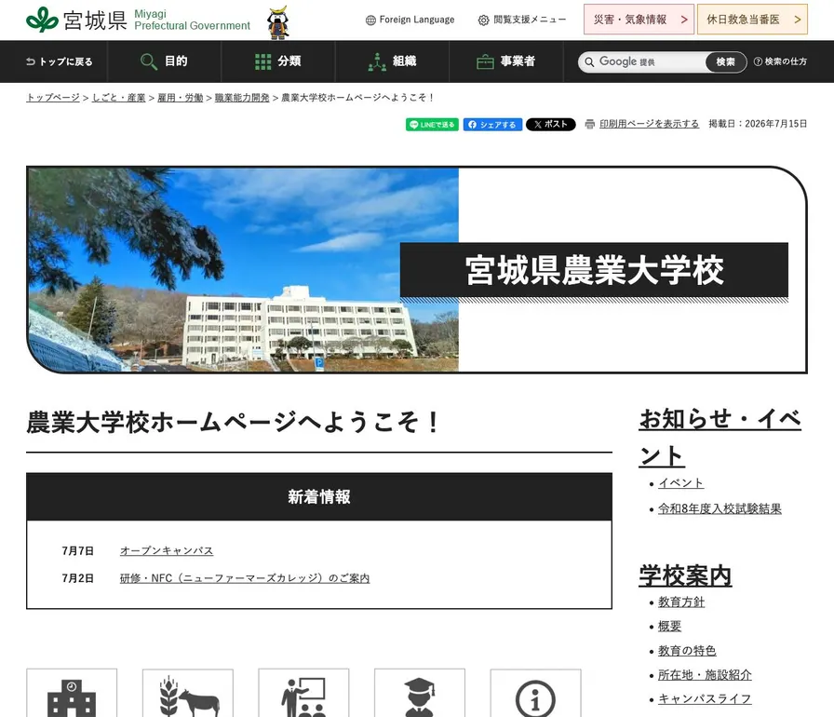Click the information circle icon tile

pos(535,693)
